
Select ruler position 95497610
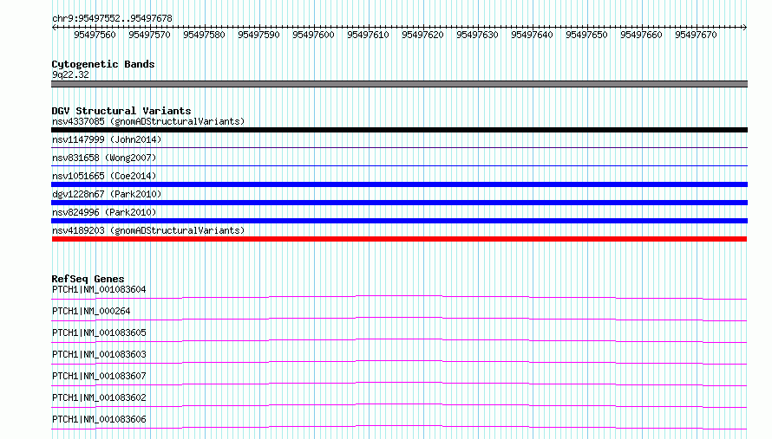click(x=368, y=35)
